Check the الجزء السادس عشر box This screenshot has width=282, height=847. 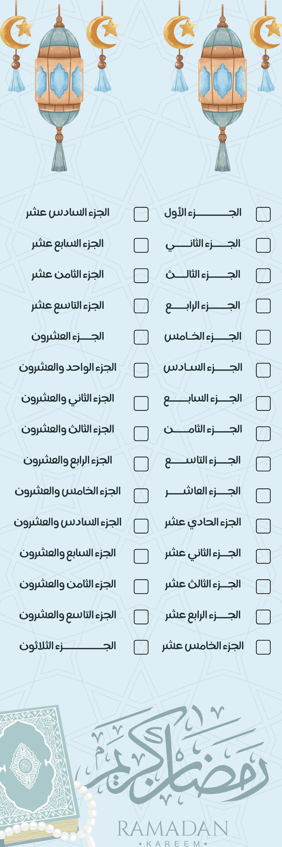pyautogui.click(x=141, y=214)
